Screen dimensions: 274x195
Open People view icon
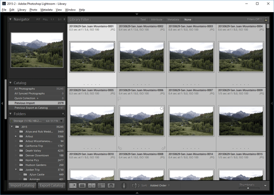click(111, 185)
